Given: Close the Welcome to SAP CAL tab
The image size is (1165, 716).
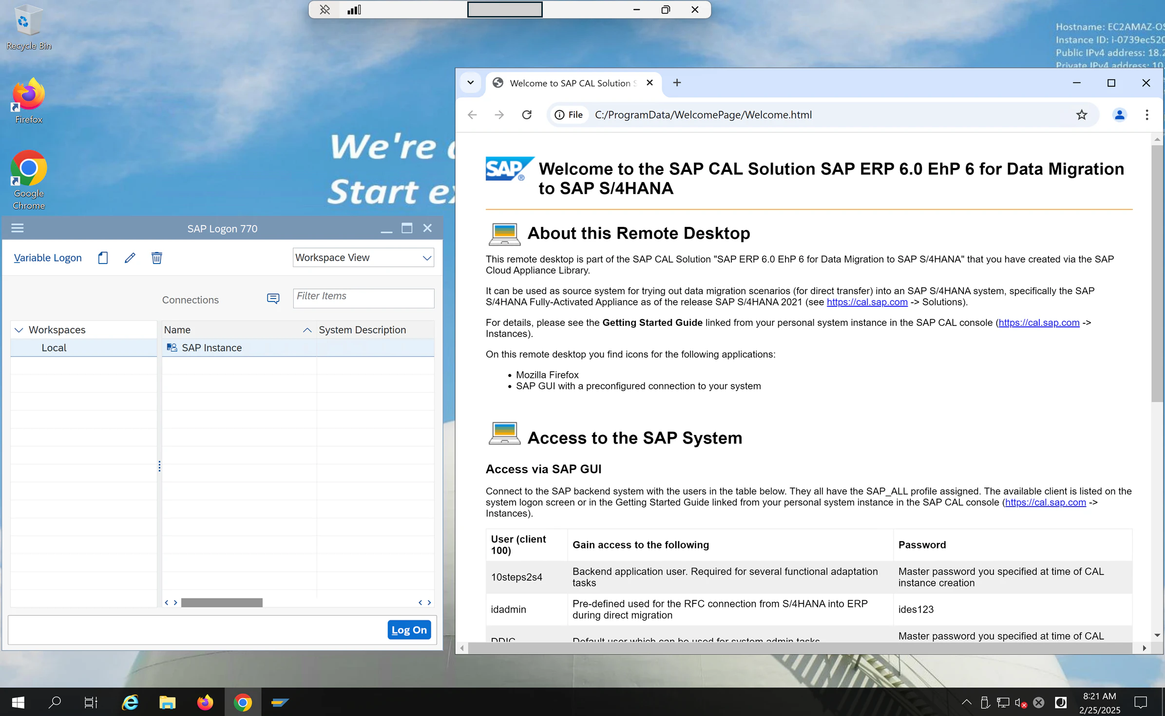Looking at the screenshot, I should pyautogui.click(x=649, y=83).
